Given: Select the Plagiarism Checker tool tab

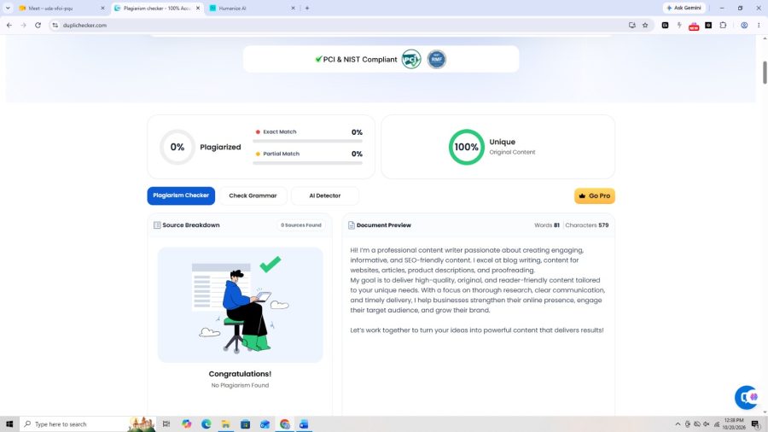Looking at the screenshot, I should click(181, 196).
